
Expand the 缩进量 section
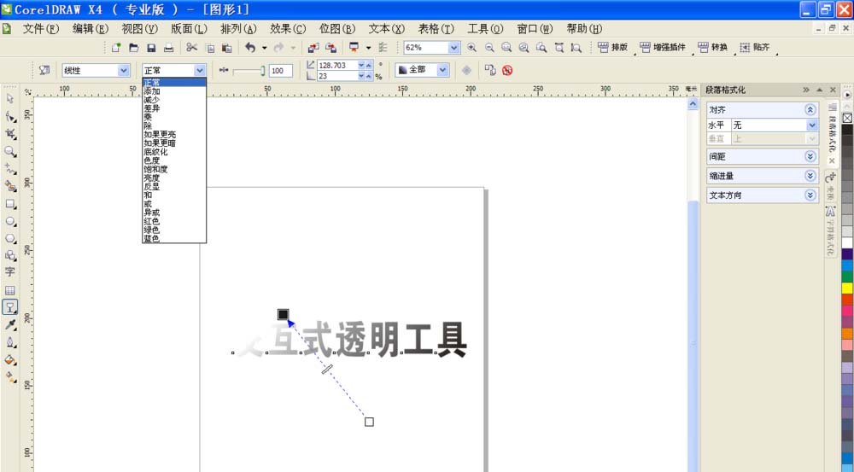click(810, 176)
